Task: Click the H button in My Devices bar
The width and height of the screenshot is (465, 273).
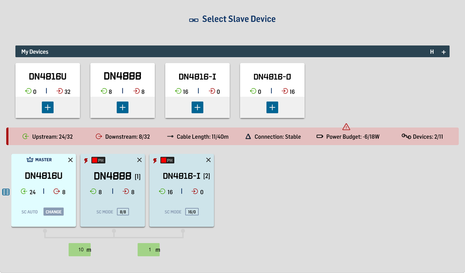Action: pos(432,52)
